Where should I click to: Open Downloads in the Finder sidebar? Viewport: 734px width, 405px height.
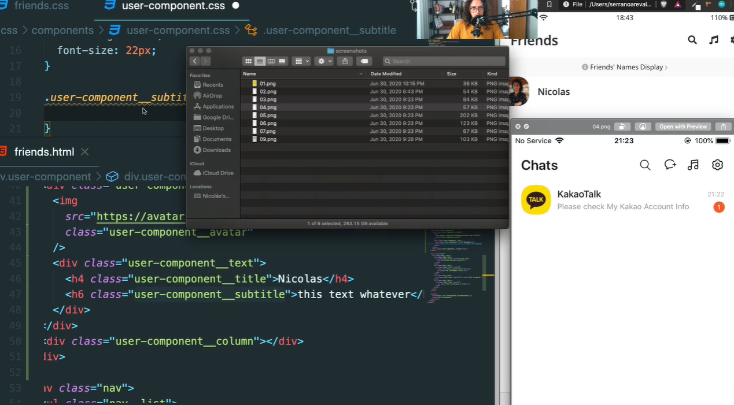pos(212,150)
